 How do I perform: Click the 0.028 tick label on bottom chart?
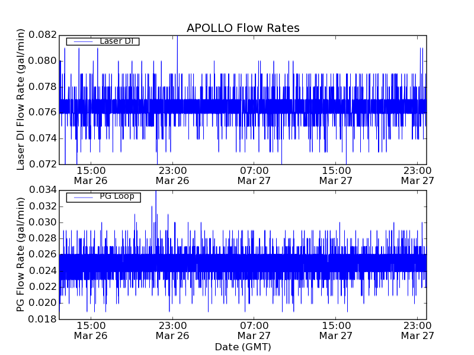click(x=43, y=238)
